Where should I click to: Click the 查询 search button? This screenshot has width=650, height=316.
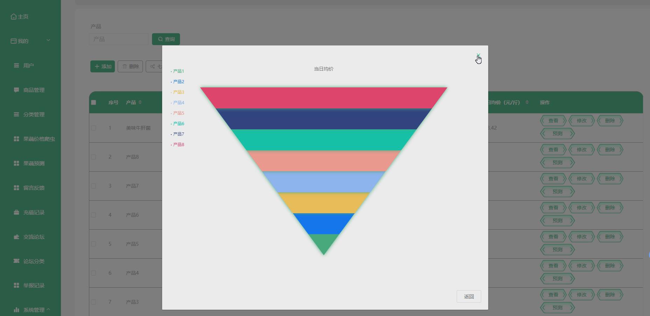point(166,39)
